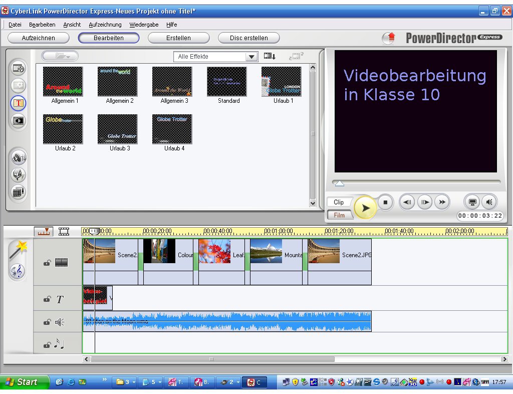Open the Transitions room below the Title icon
Image resolution: width=513 pixels, height=394 pixels.
click(18, 121)
